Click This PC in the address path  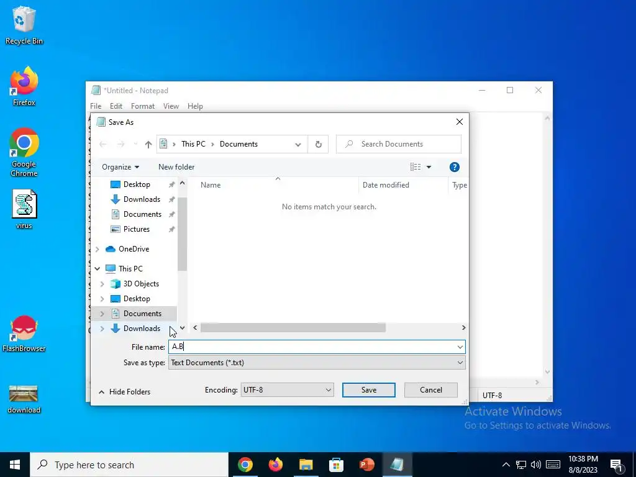pos(194,144)
